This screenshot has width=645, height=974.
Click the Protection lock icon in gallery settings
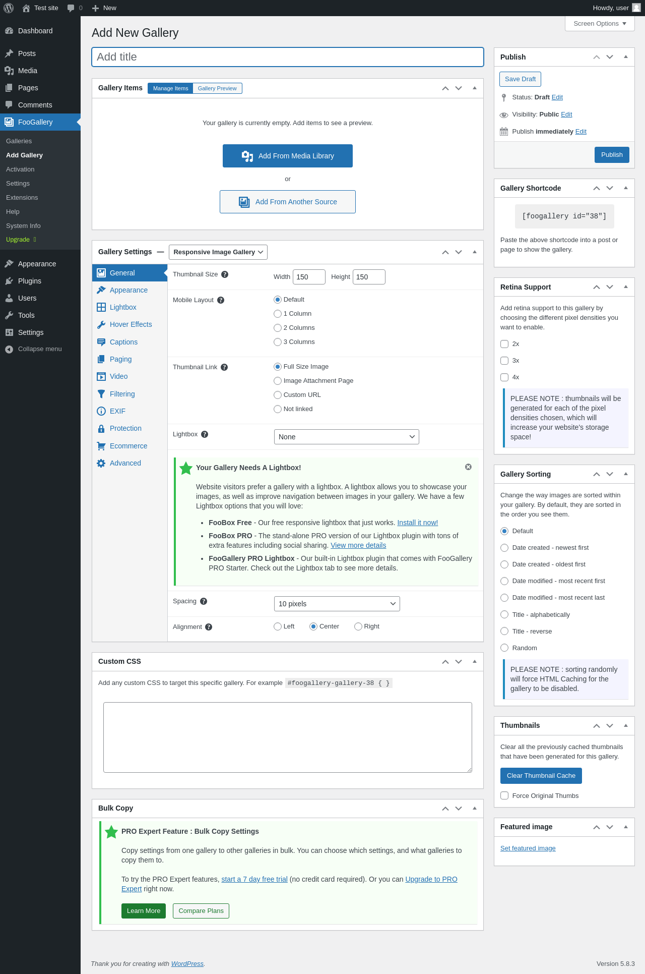pyautogui.click(x=101, y=429)
